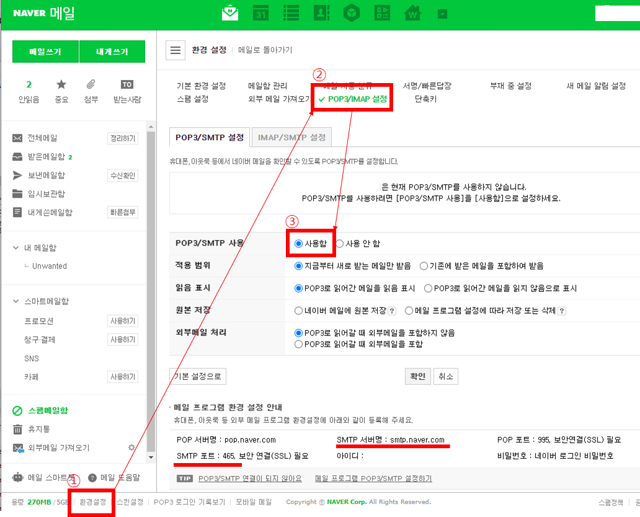Open 스팸 설정 menu item
Viewport: 640px width, 517px height.
[x=193, y=99]
